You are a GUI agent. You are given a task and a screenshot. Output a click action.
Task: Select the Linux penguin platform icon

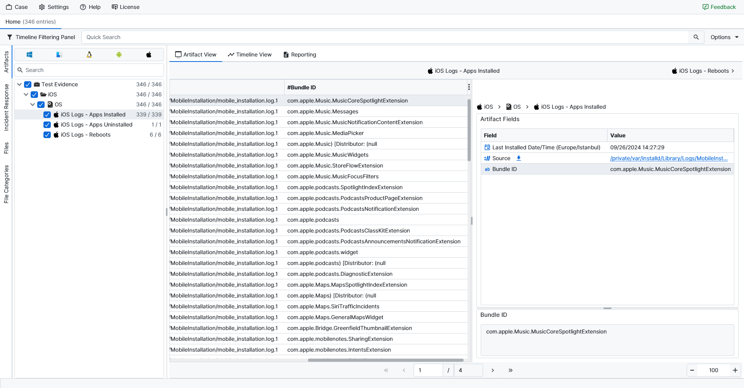(x=89, y=55)
